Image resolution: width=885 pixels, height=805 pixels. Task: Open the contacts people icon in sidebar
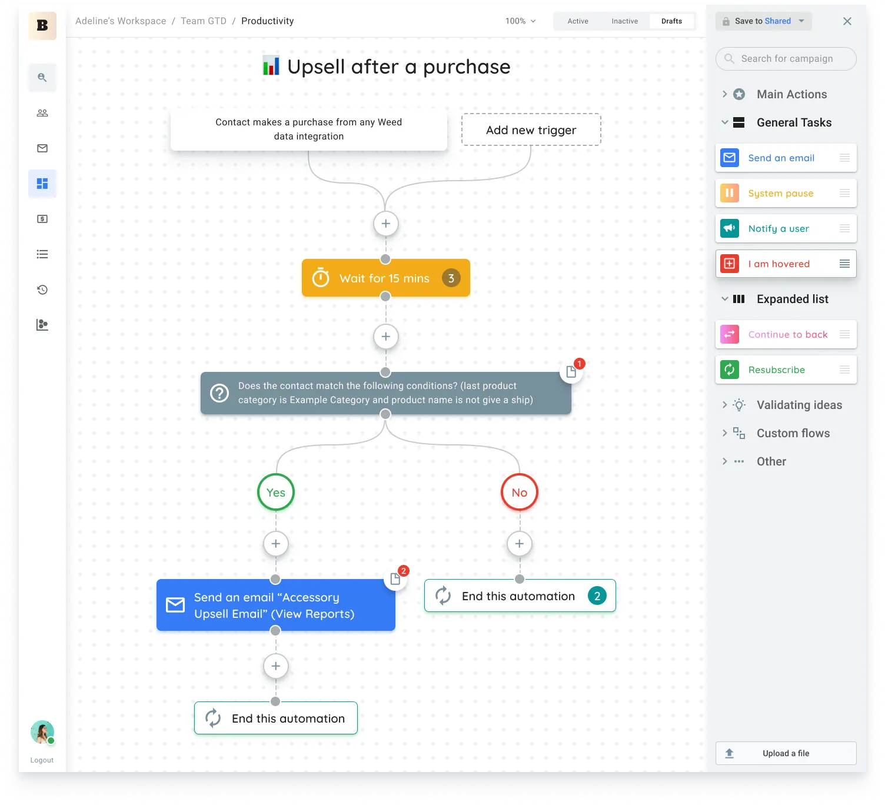pyautogui.click(x=42, y=113)
